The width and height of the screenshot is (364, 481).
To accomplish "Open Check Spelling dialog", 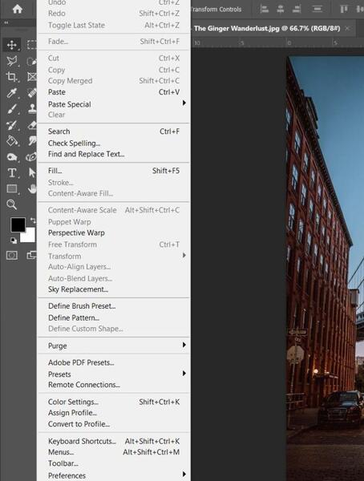I will pyautogui.click(x=114, y=143).
